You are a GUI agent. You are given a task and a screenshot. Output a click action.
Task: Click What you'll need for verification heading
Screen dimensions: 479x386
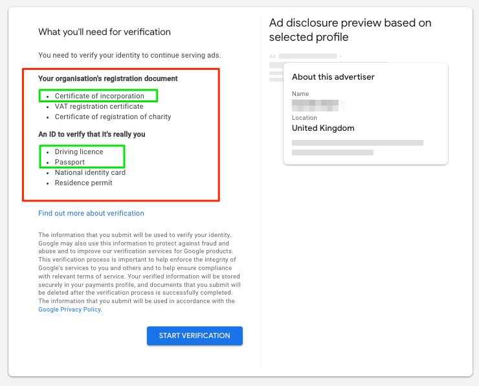104,32
